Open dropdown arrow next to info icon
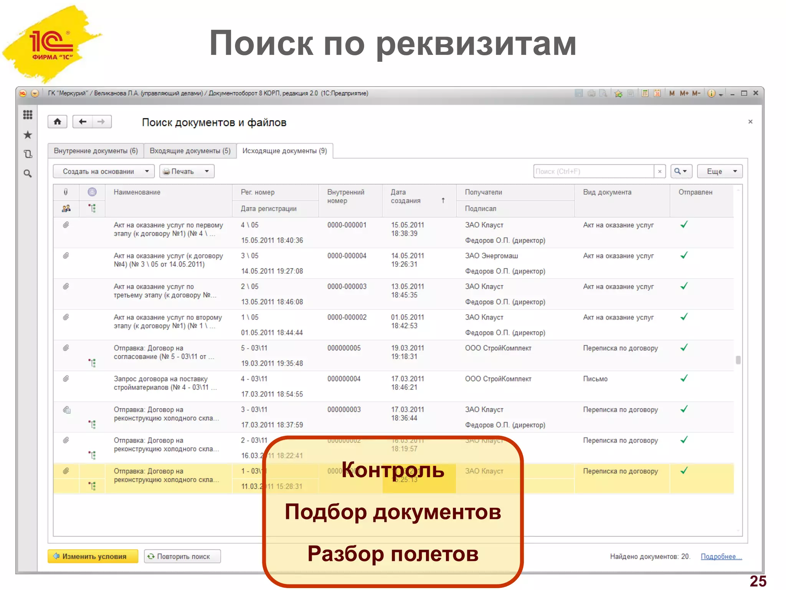The width and height of the screenshot is (786, 590). coord(721,94)
